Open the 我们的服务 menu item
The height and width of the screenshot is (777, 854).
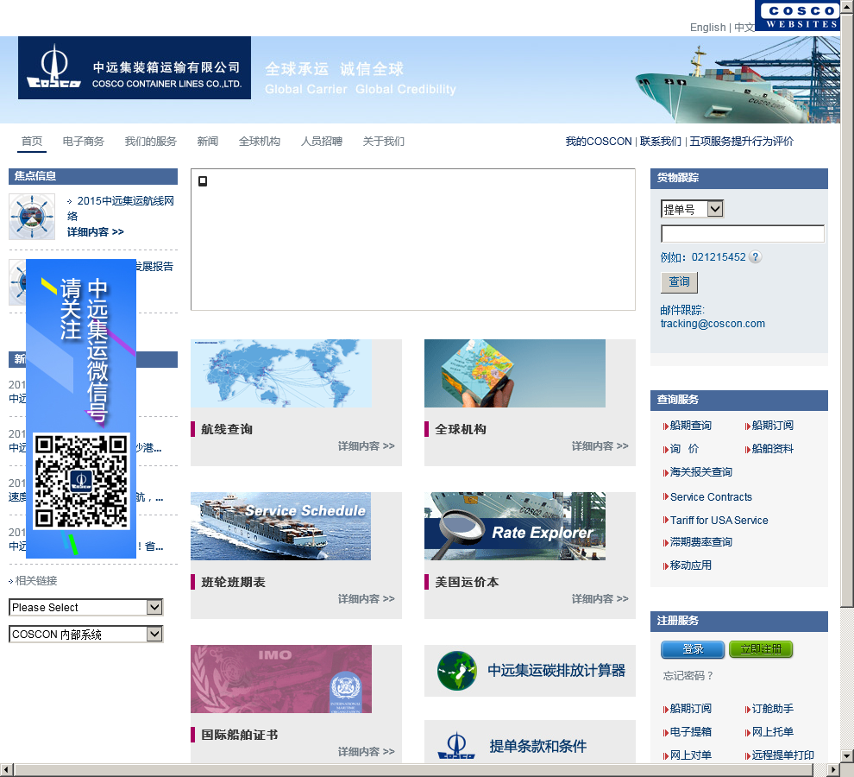click(151, 142)
